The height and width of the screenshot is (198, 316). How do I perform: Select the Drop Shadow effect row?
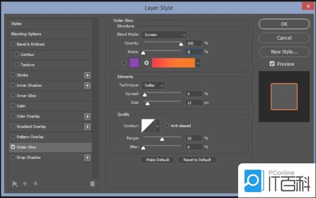click(50, 157)
